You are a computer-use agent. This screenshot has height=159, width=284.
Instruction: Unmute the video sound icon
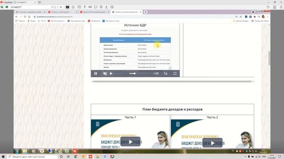105,73
